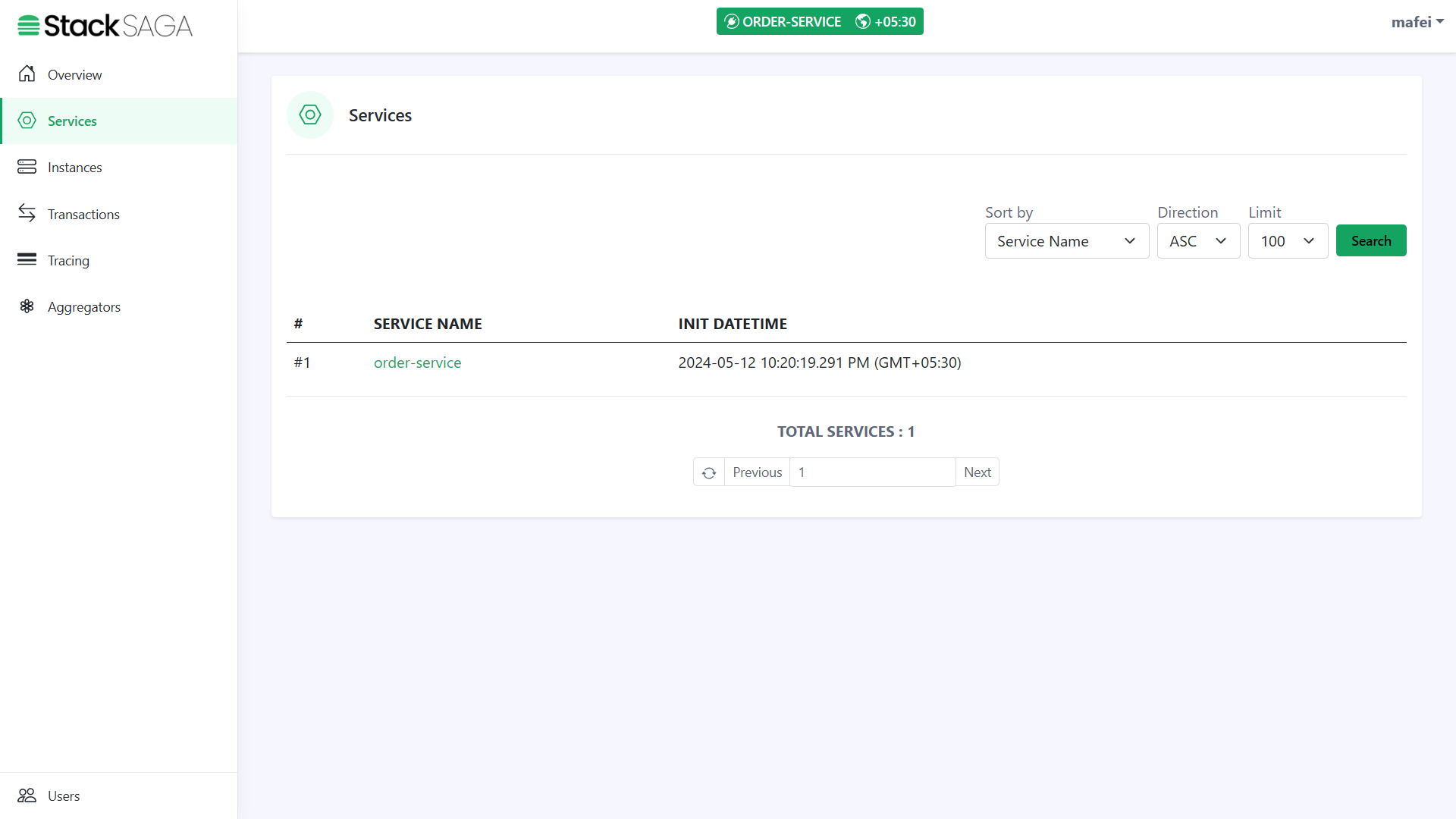Click the Users people icon
1456x819 pixels.
[27, 795]
